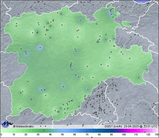Click the 70 label on the scale
The width and height of the screenshot is (159, 138).
[x=87, y=135]
